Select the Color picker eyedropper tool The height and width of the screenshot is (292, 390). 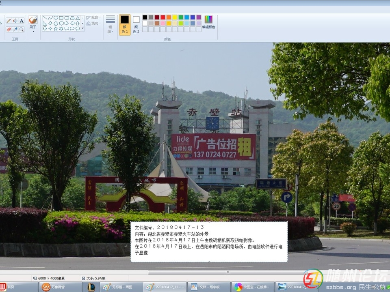pos(15,29)
